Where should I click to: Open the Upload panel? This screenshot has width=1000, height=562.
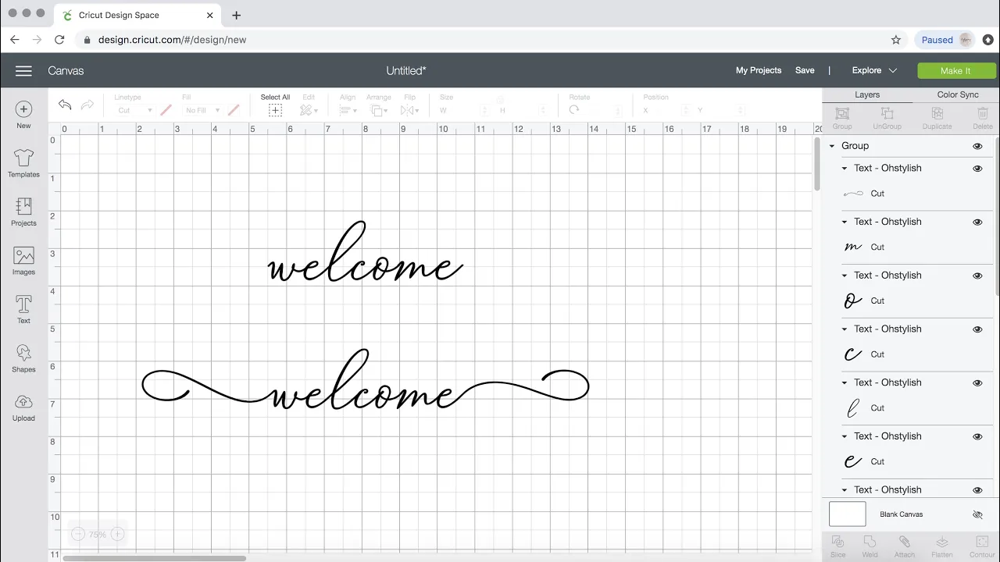coord(23,407)
